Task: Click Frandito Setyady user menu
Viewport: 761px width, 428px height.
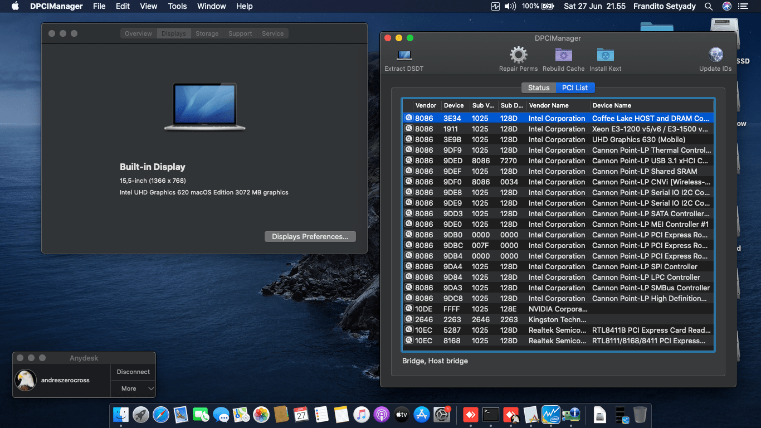Action: pos(665,6)
